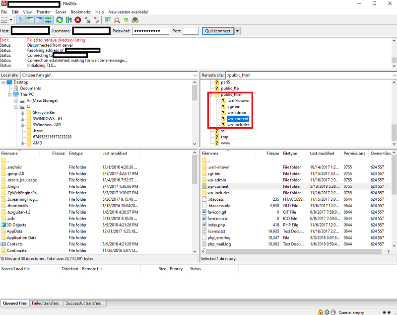
Task: Toggle the message log display
Action: click(x=21, y=20)
